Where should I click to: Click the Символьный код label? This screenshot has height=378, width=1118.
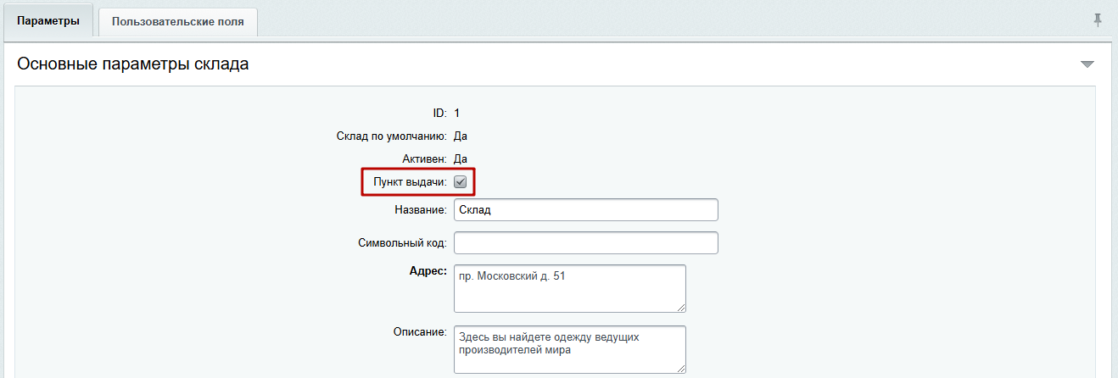(403, 243)
